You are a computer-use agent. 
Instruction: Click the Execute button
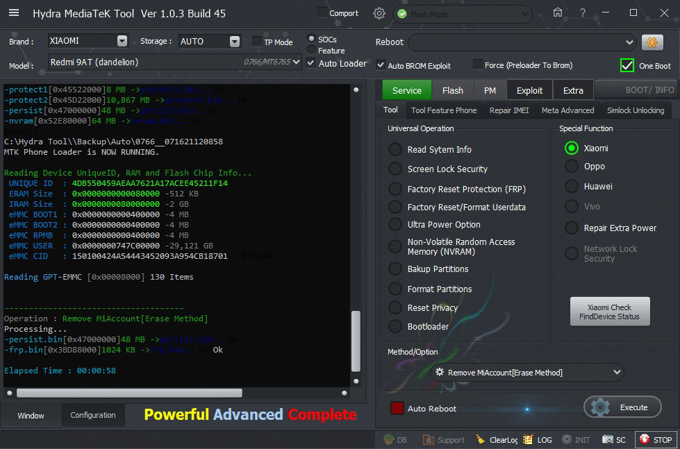(x=622, y=407)
